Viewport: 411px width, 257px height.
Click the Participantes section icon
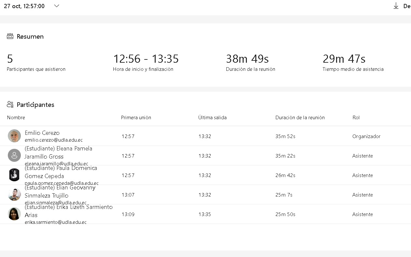[10, 105]
